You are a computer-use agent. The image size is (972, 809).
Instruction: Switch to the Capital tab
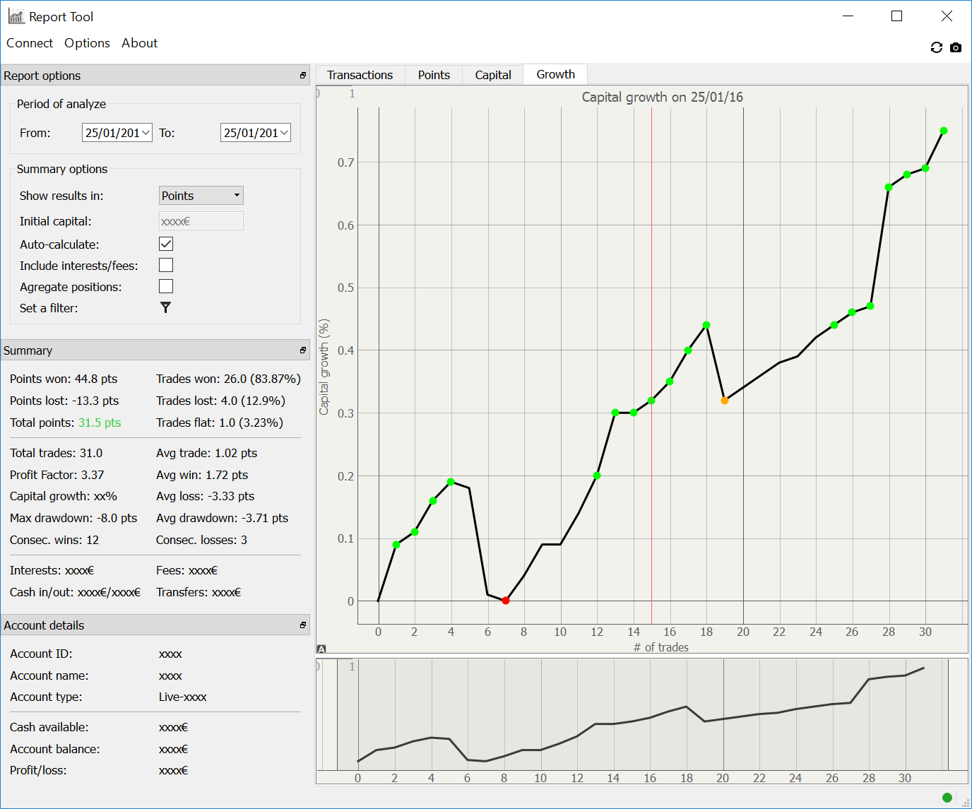coord(492,75)
